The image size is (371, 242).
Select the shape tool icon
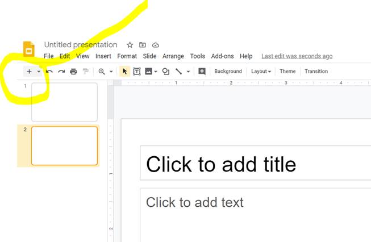166,72
